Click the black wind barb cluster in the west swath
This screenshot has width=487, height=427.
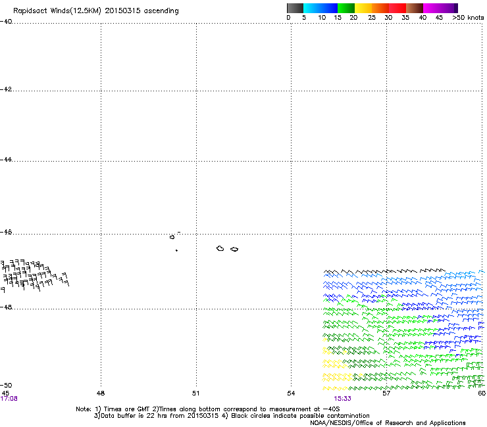click(x=34, y=276)
